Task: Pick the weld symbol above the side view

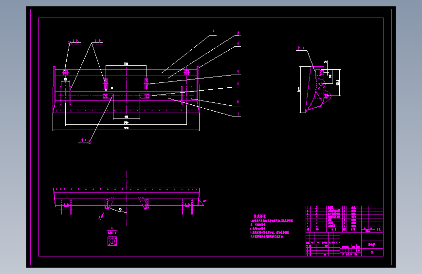Action: coord(301,49)
